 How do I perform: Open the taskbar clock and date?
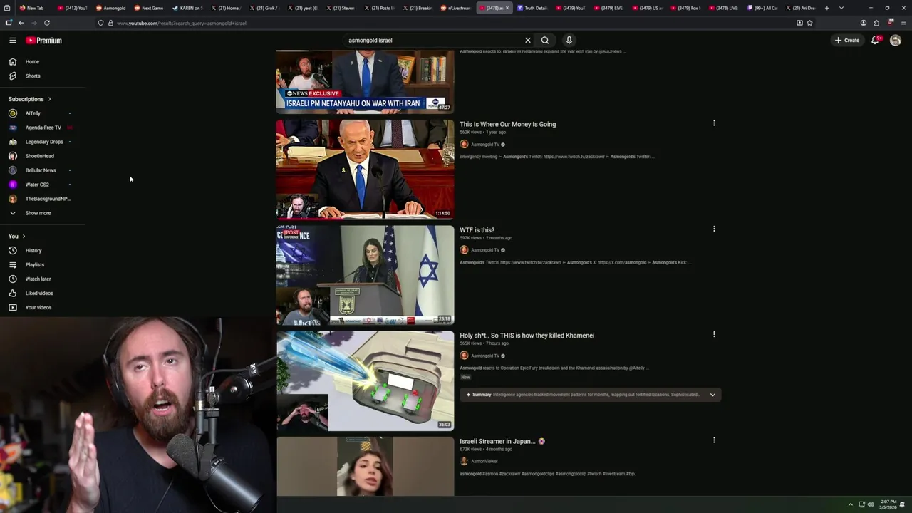[888, 504]
